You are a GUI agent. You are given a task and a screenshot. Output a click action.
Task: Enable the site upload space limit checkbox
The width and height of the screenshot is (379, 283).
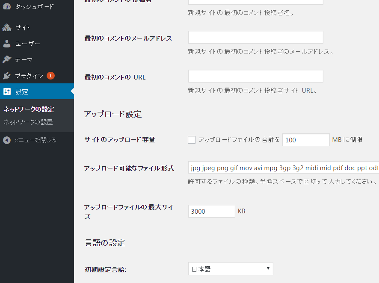192,140
